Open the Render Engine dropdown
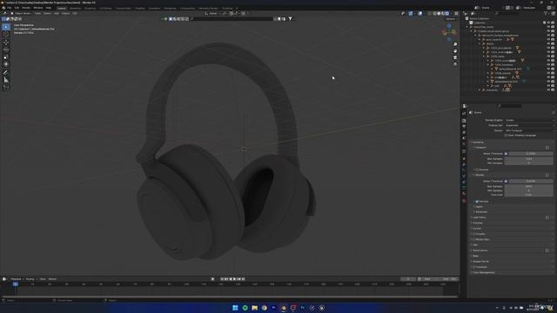557x313 pixels. pos(528,120)
